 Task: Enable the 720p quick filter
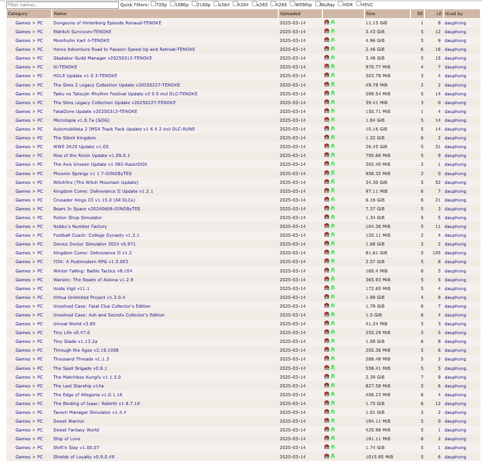click(x=153, y=4)
